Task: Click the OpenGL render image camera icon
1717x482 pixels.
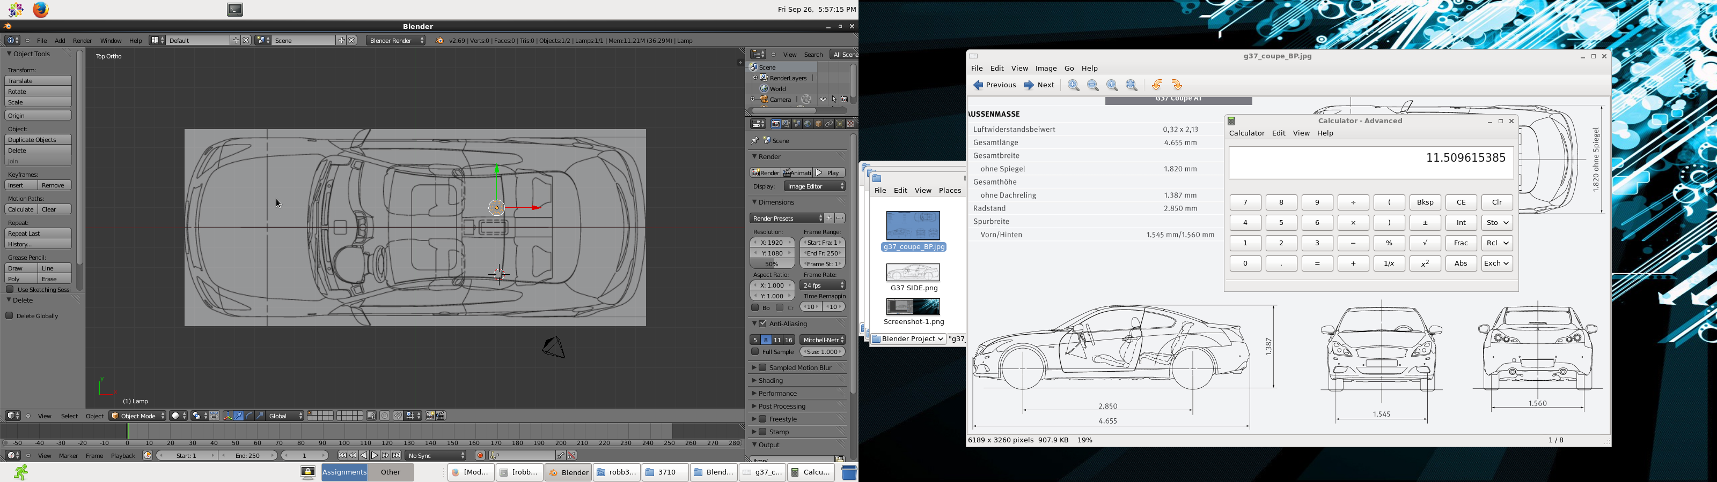Action: [430, 416]
